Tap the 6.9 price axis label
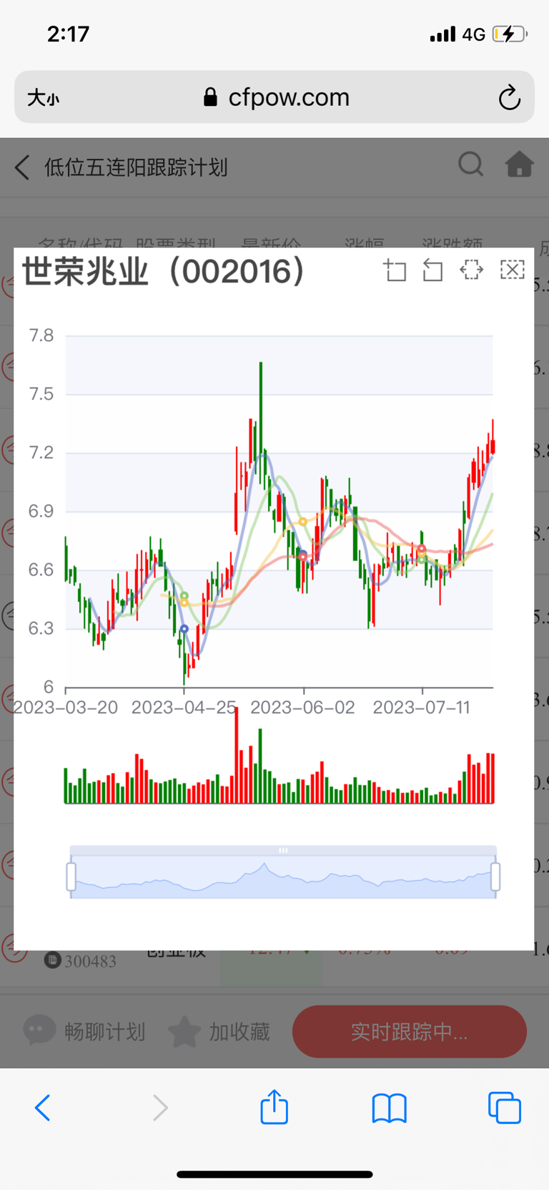Screen dimensions: 549x1190 click(x=41, y=511)
